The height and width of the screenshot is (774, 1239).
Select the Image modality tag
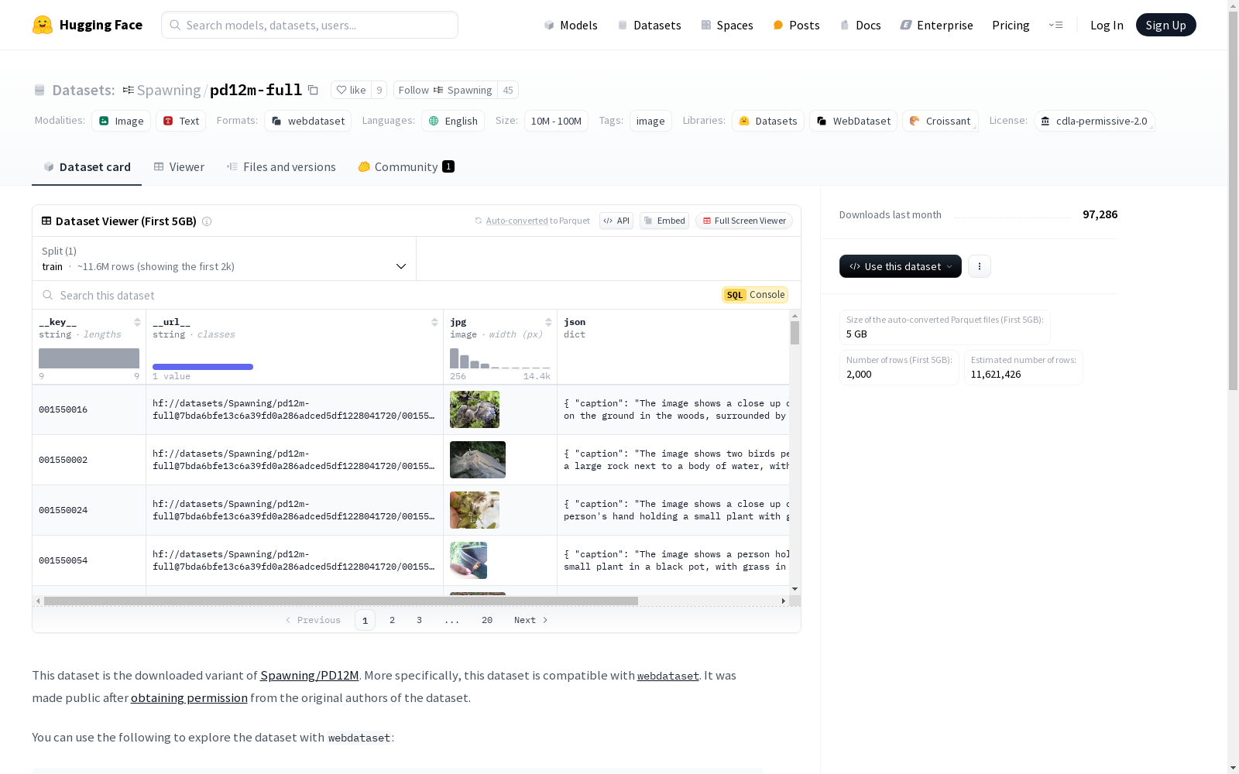[x=121, y=121]
